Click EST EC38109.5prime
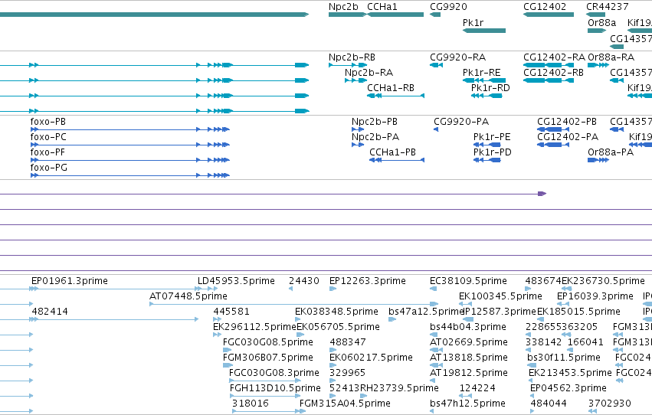Viewport: 652px width, 415px height. coord(468,281)
